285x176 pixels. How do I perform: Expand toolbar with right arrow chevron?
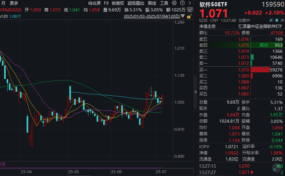click(x=190, y=3)
